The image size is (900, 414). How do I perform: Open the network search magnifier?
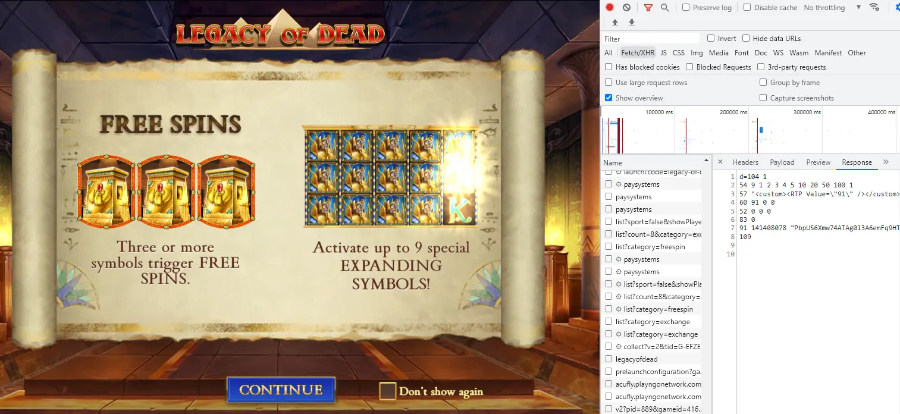point(664,8)
